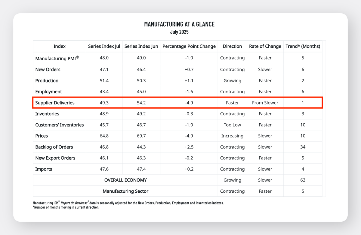The height and width of the screenshot is (235, 361).
Task: Click the OVERALL ECONOMY row label
Action: [125, 180]
